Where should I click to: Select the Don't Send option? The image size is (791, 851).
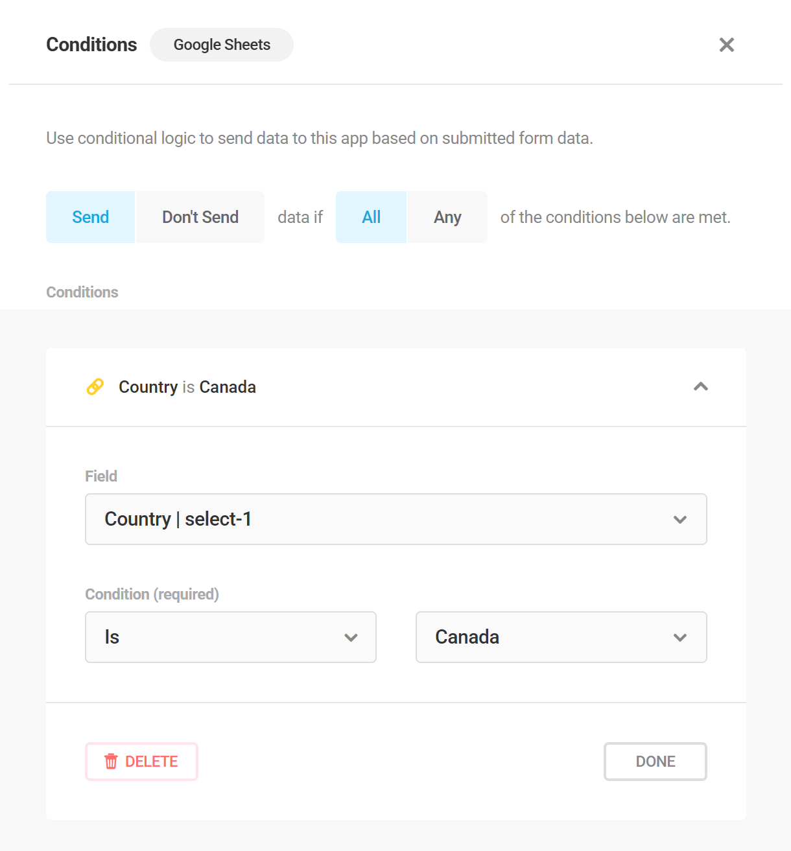200,217
